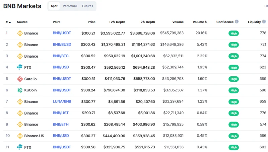The image size is (268, 152).
Task: Open BNB/USD pair on FTX row 4
Action: coord(61,67)
